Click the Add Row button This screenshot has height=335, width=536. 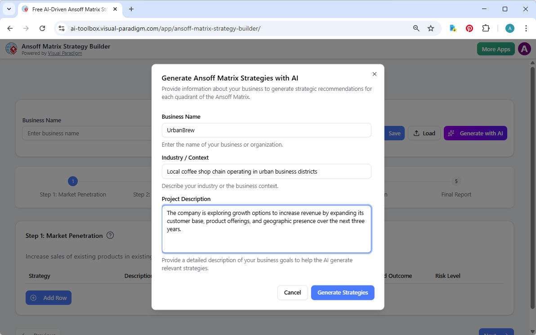(48, 297)
